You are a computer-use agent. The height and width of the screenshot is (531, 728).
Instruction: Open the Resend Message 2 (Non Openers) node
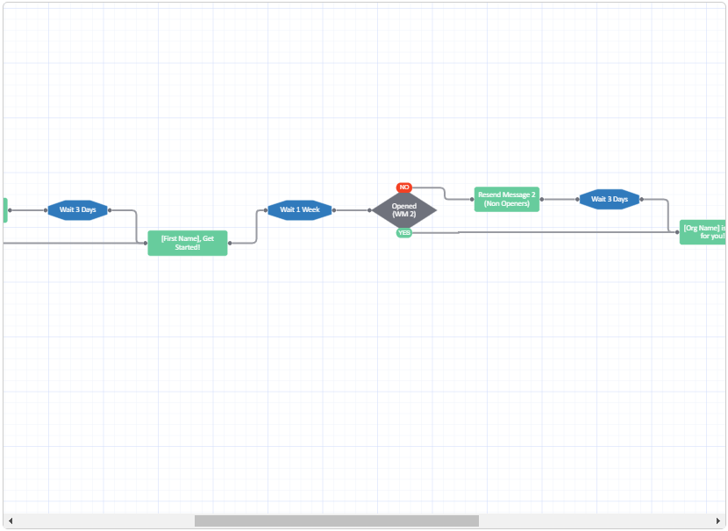pyautogui.click(x=507, y=200)
